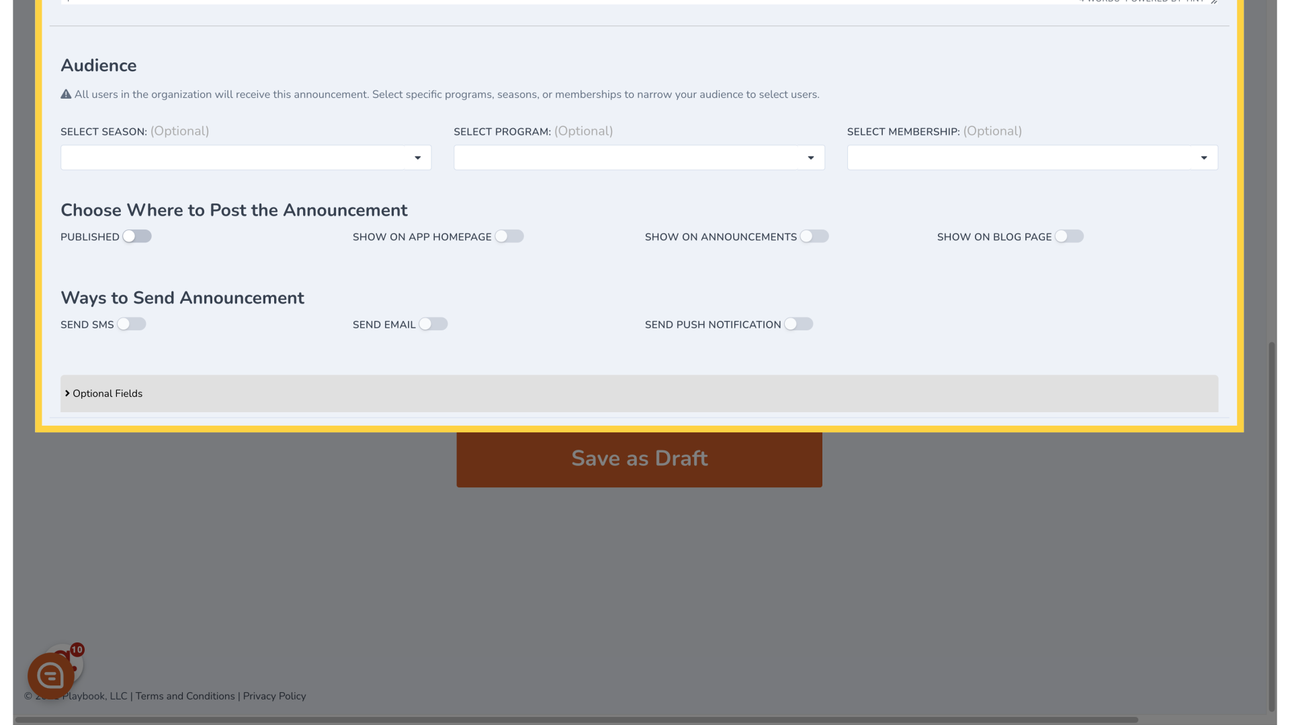The width and height of the screenshot is (1290, 725).
Task: Click the Terms and Conditions link
Action: pyautogui.click(x=185, y=695)
